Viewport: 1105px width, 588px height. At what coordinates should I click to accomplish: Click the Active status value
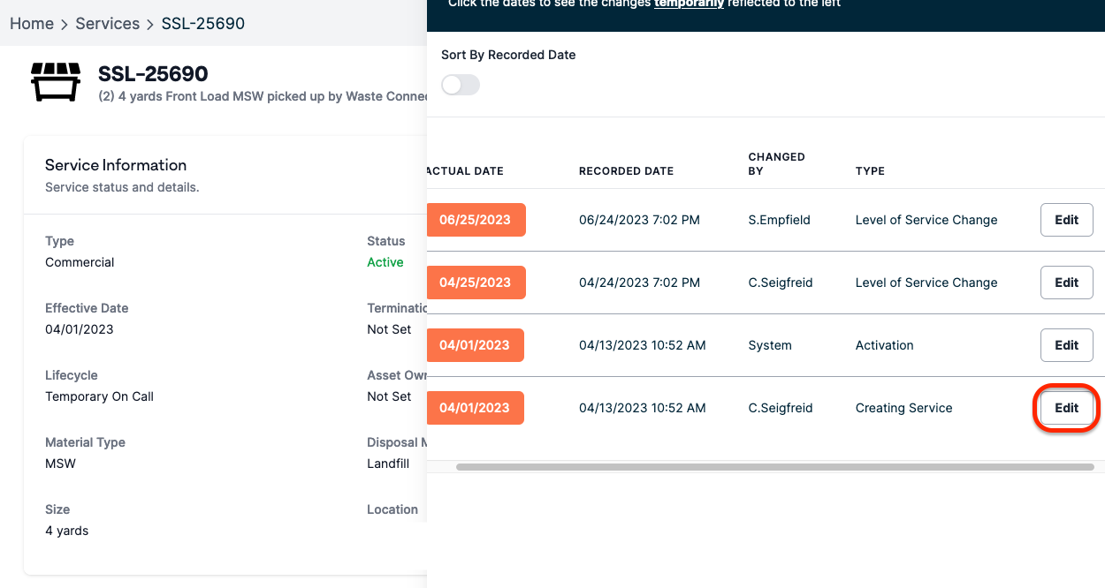coord(385,262)
